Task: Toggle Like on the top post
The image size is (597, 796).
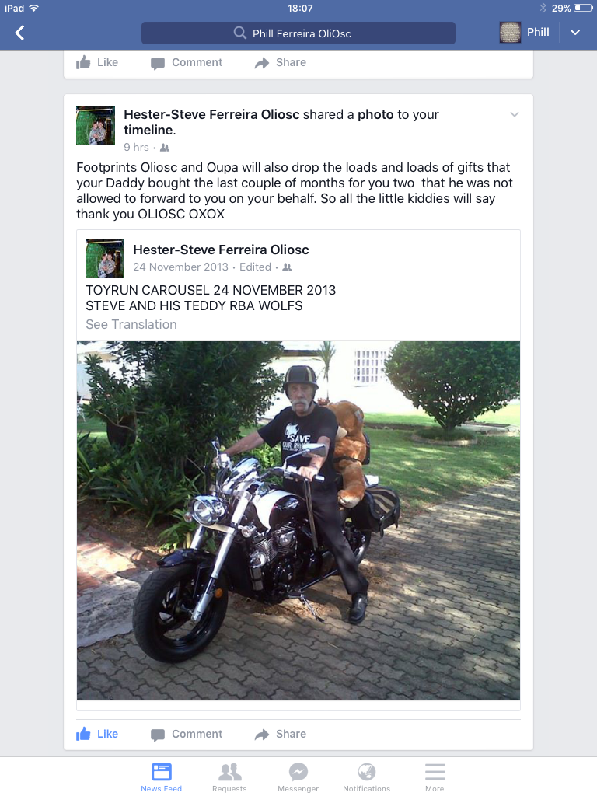Action: (97, 62)
